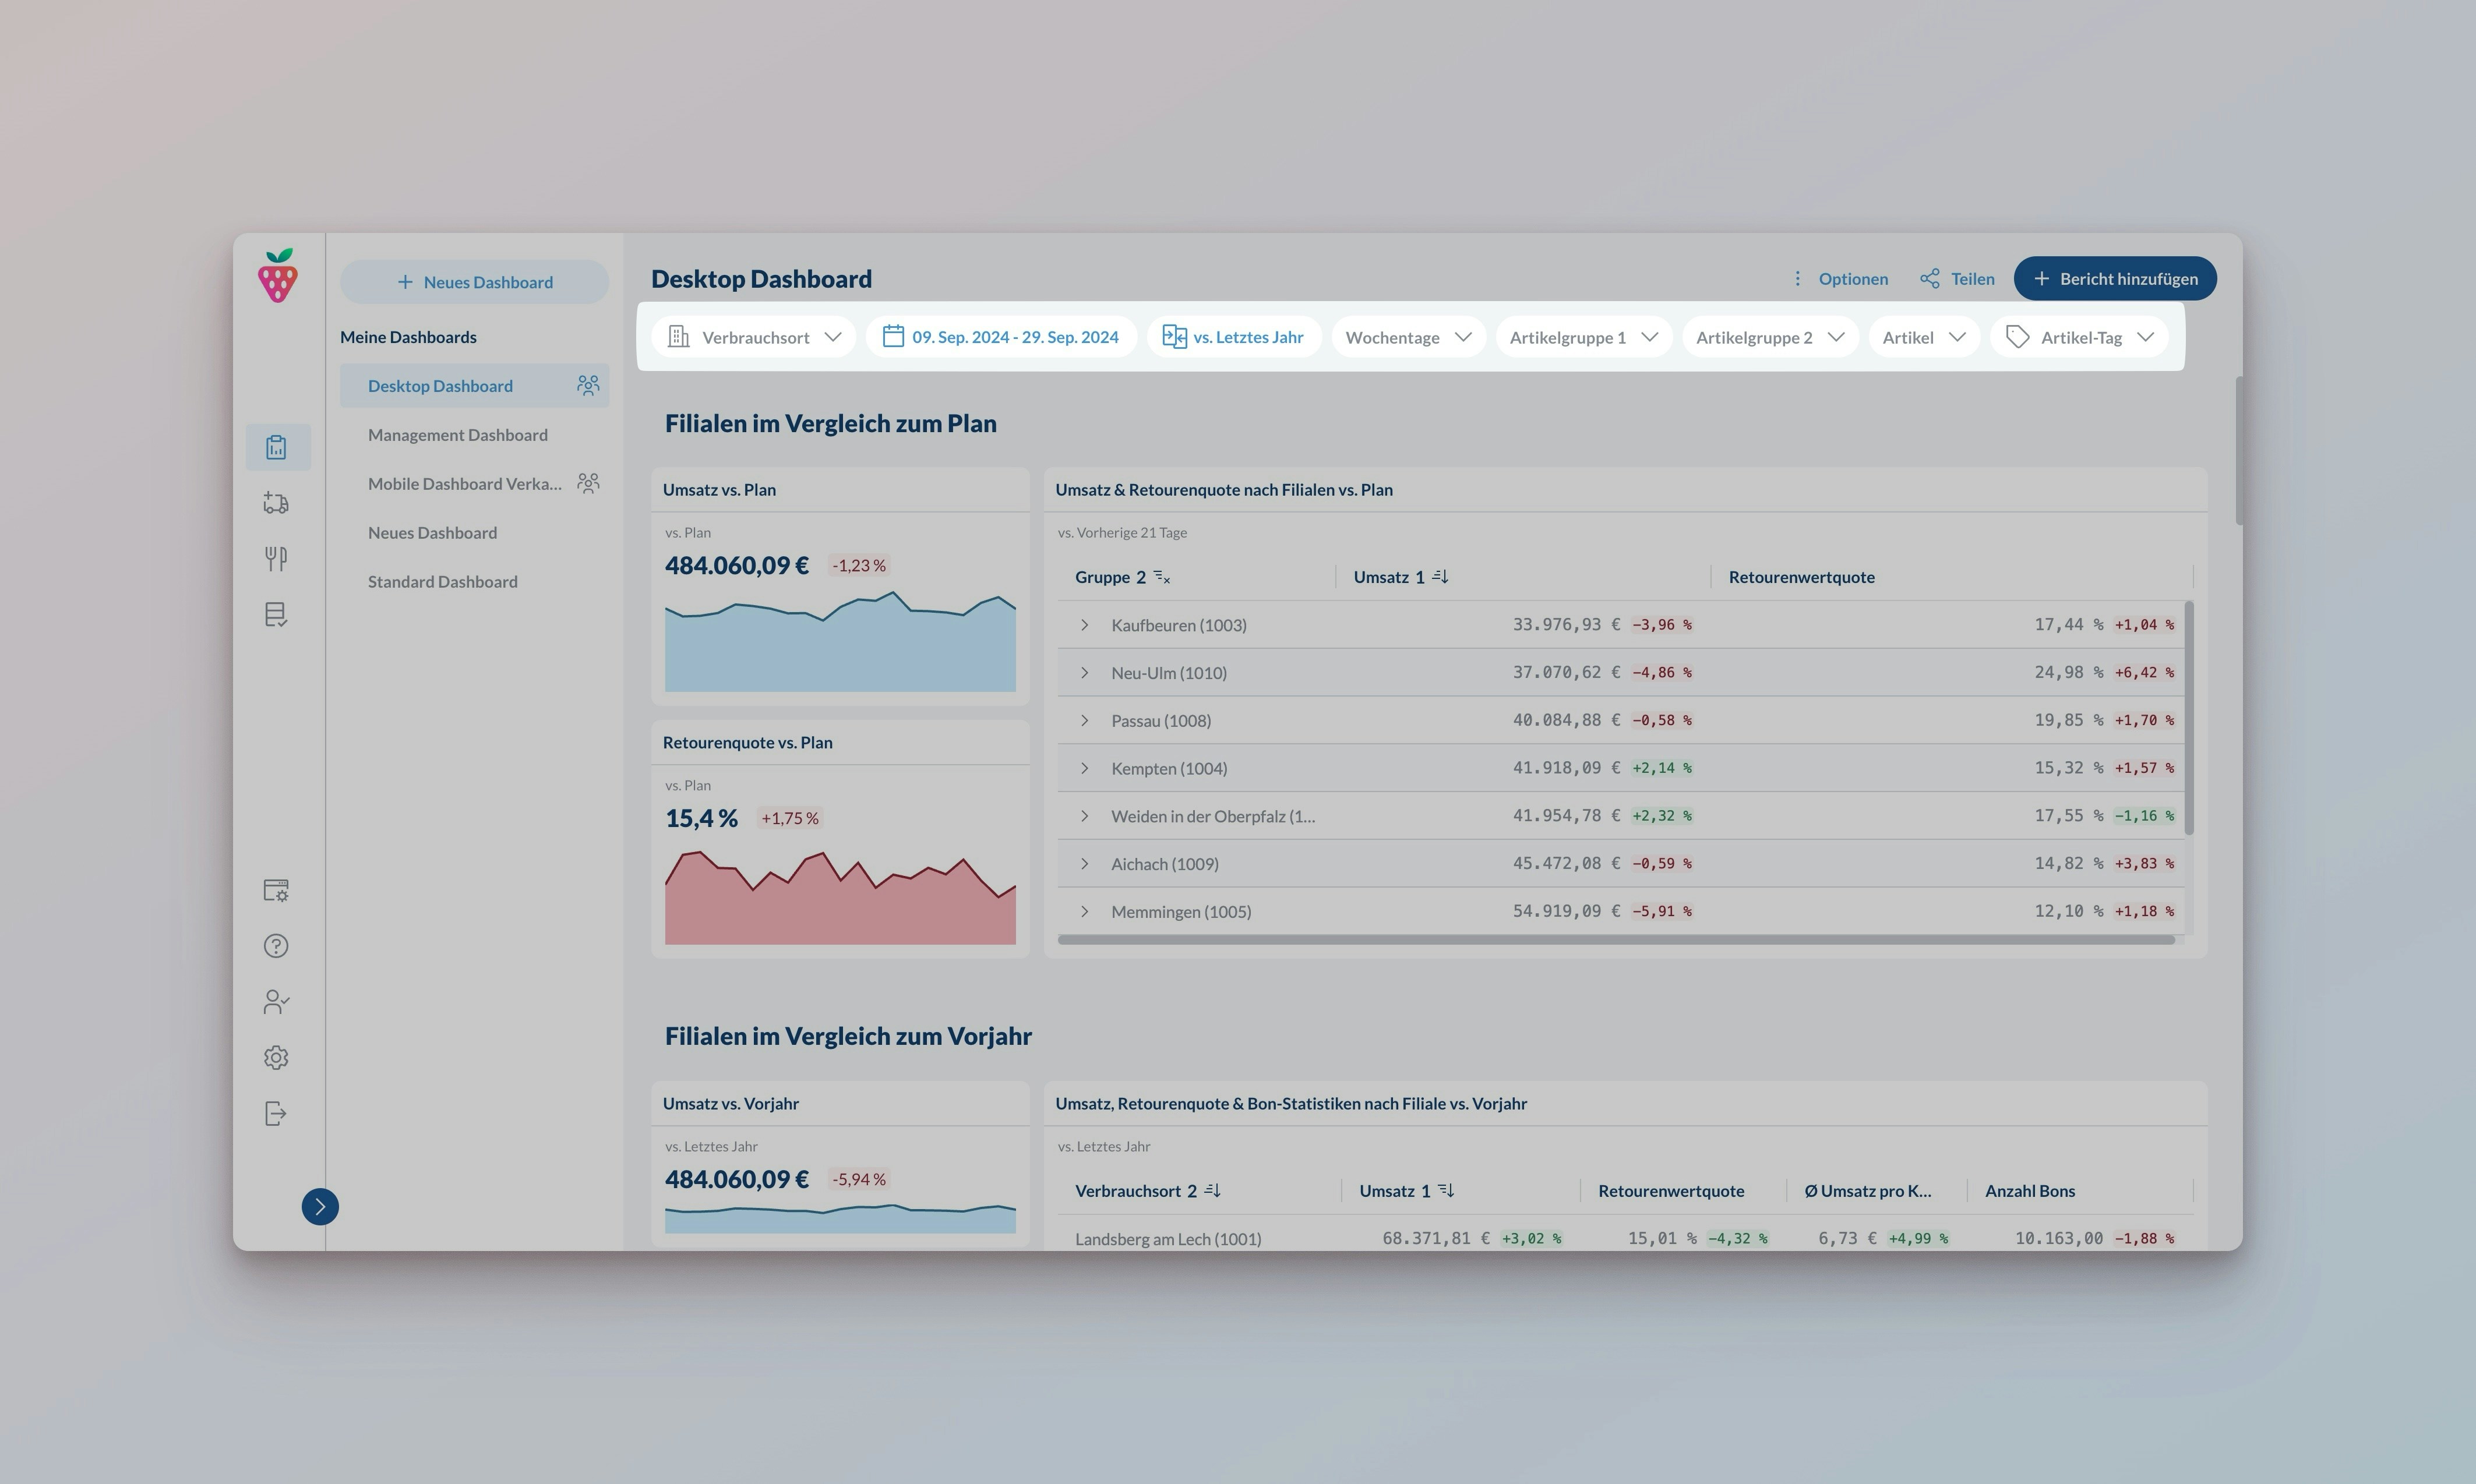Open the checklist sidebar icon

click(277, 614)
